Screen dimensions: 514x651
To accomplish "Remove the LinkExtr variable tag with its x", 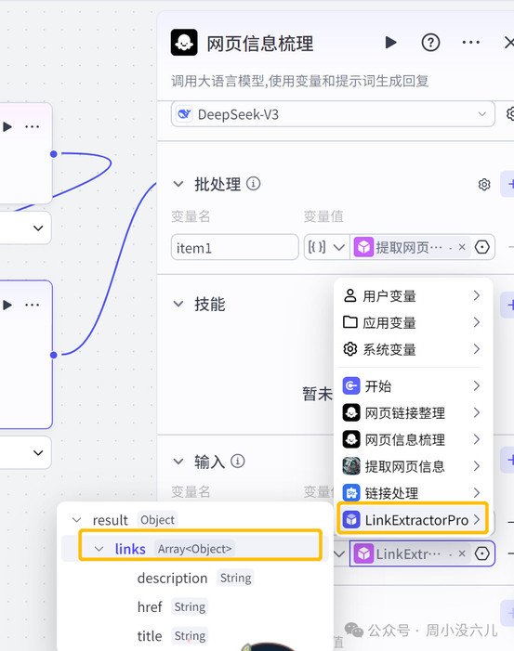I will click(462, 553).
